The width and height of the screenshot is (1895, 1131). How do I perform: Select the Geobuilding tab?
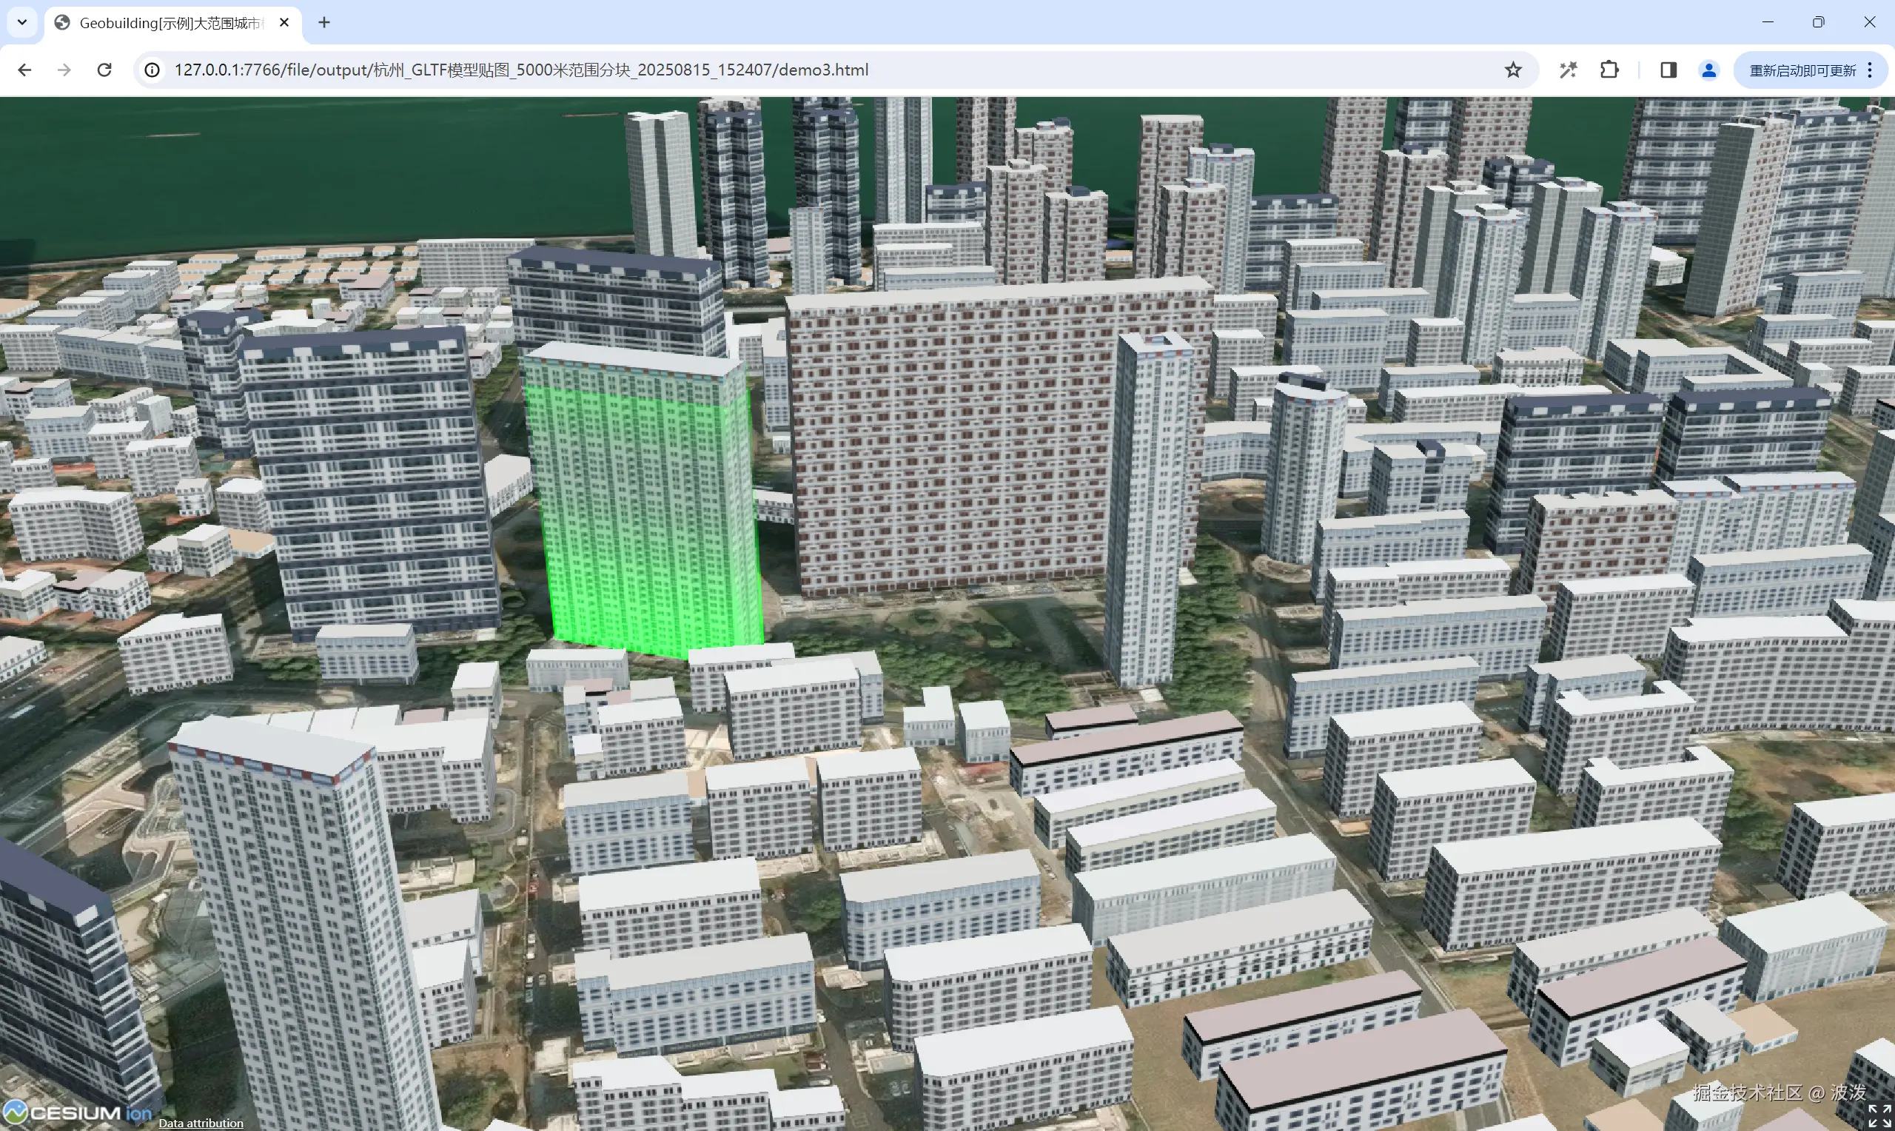[x=167, y=23]
